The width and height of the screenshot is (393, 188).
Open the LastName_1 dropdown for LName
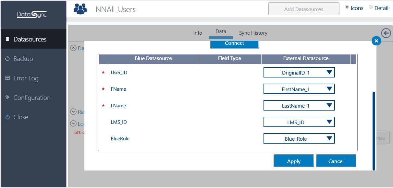pyautogui.click(x=299, y=105)
